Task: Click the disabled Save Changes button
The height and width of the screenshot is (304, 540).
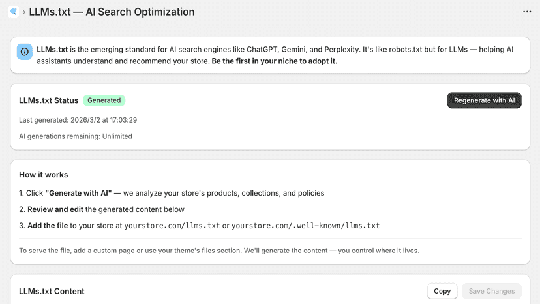Action: click(492, 291)
